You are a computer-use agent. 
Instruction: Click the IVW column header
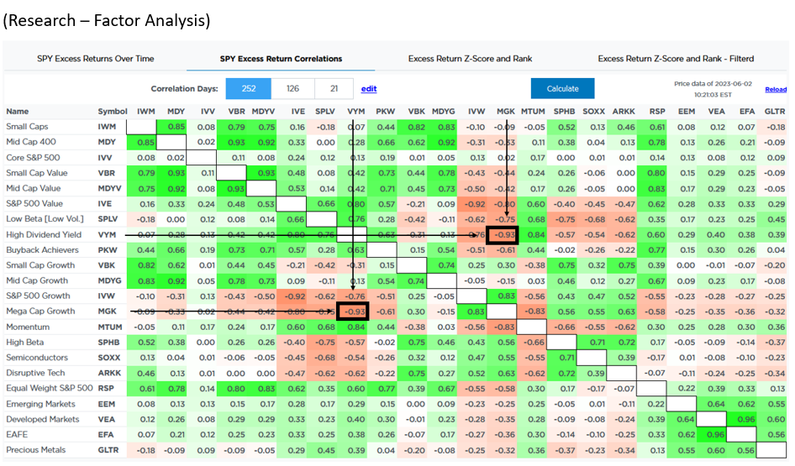[x=476, y=112]
